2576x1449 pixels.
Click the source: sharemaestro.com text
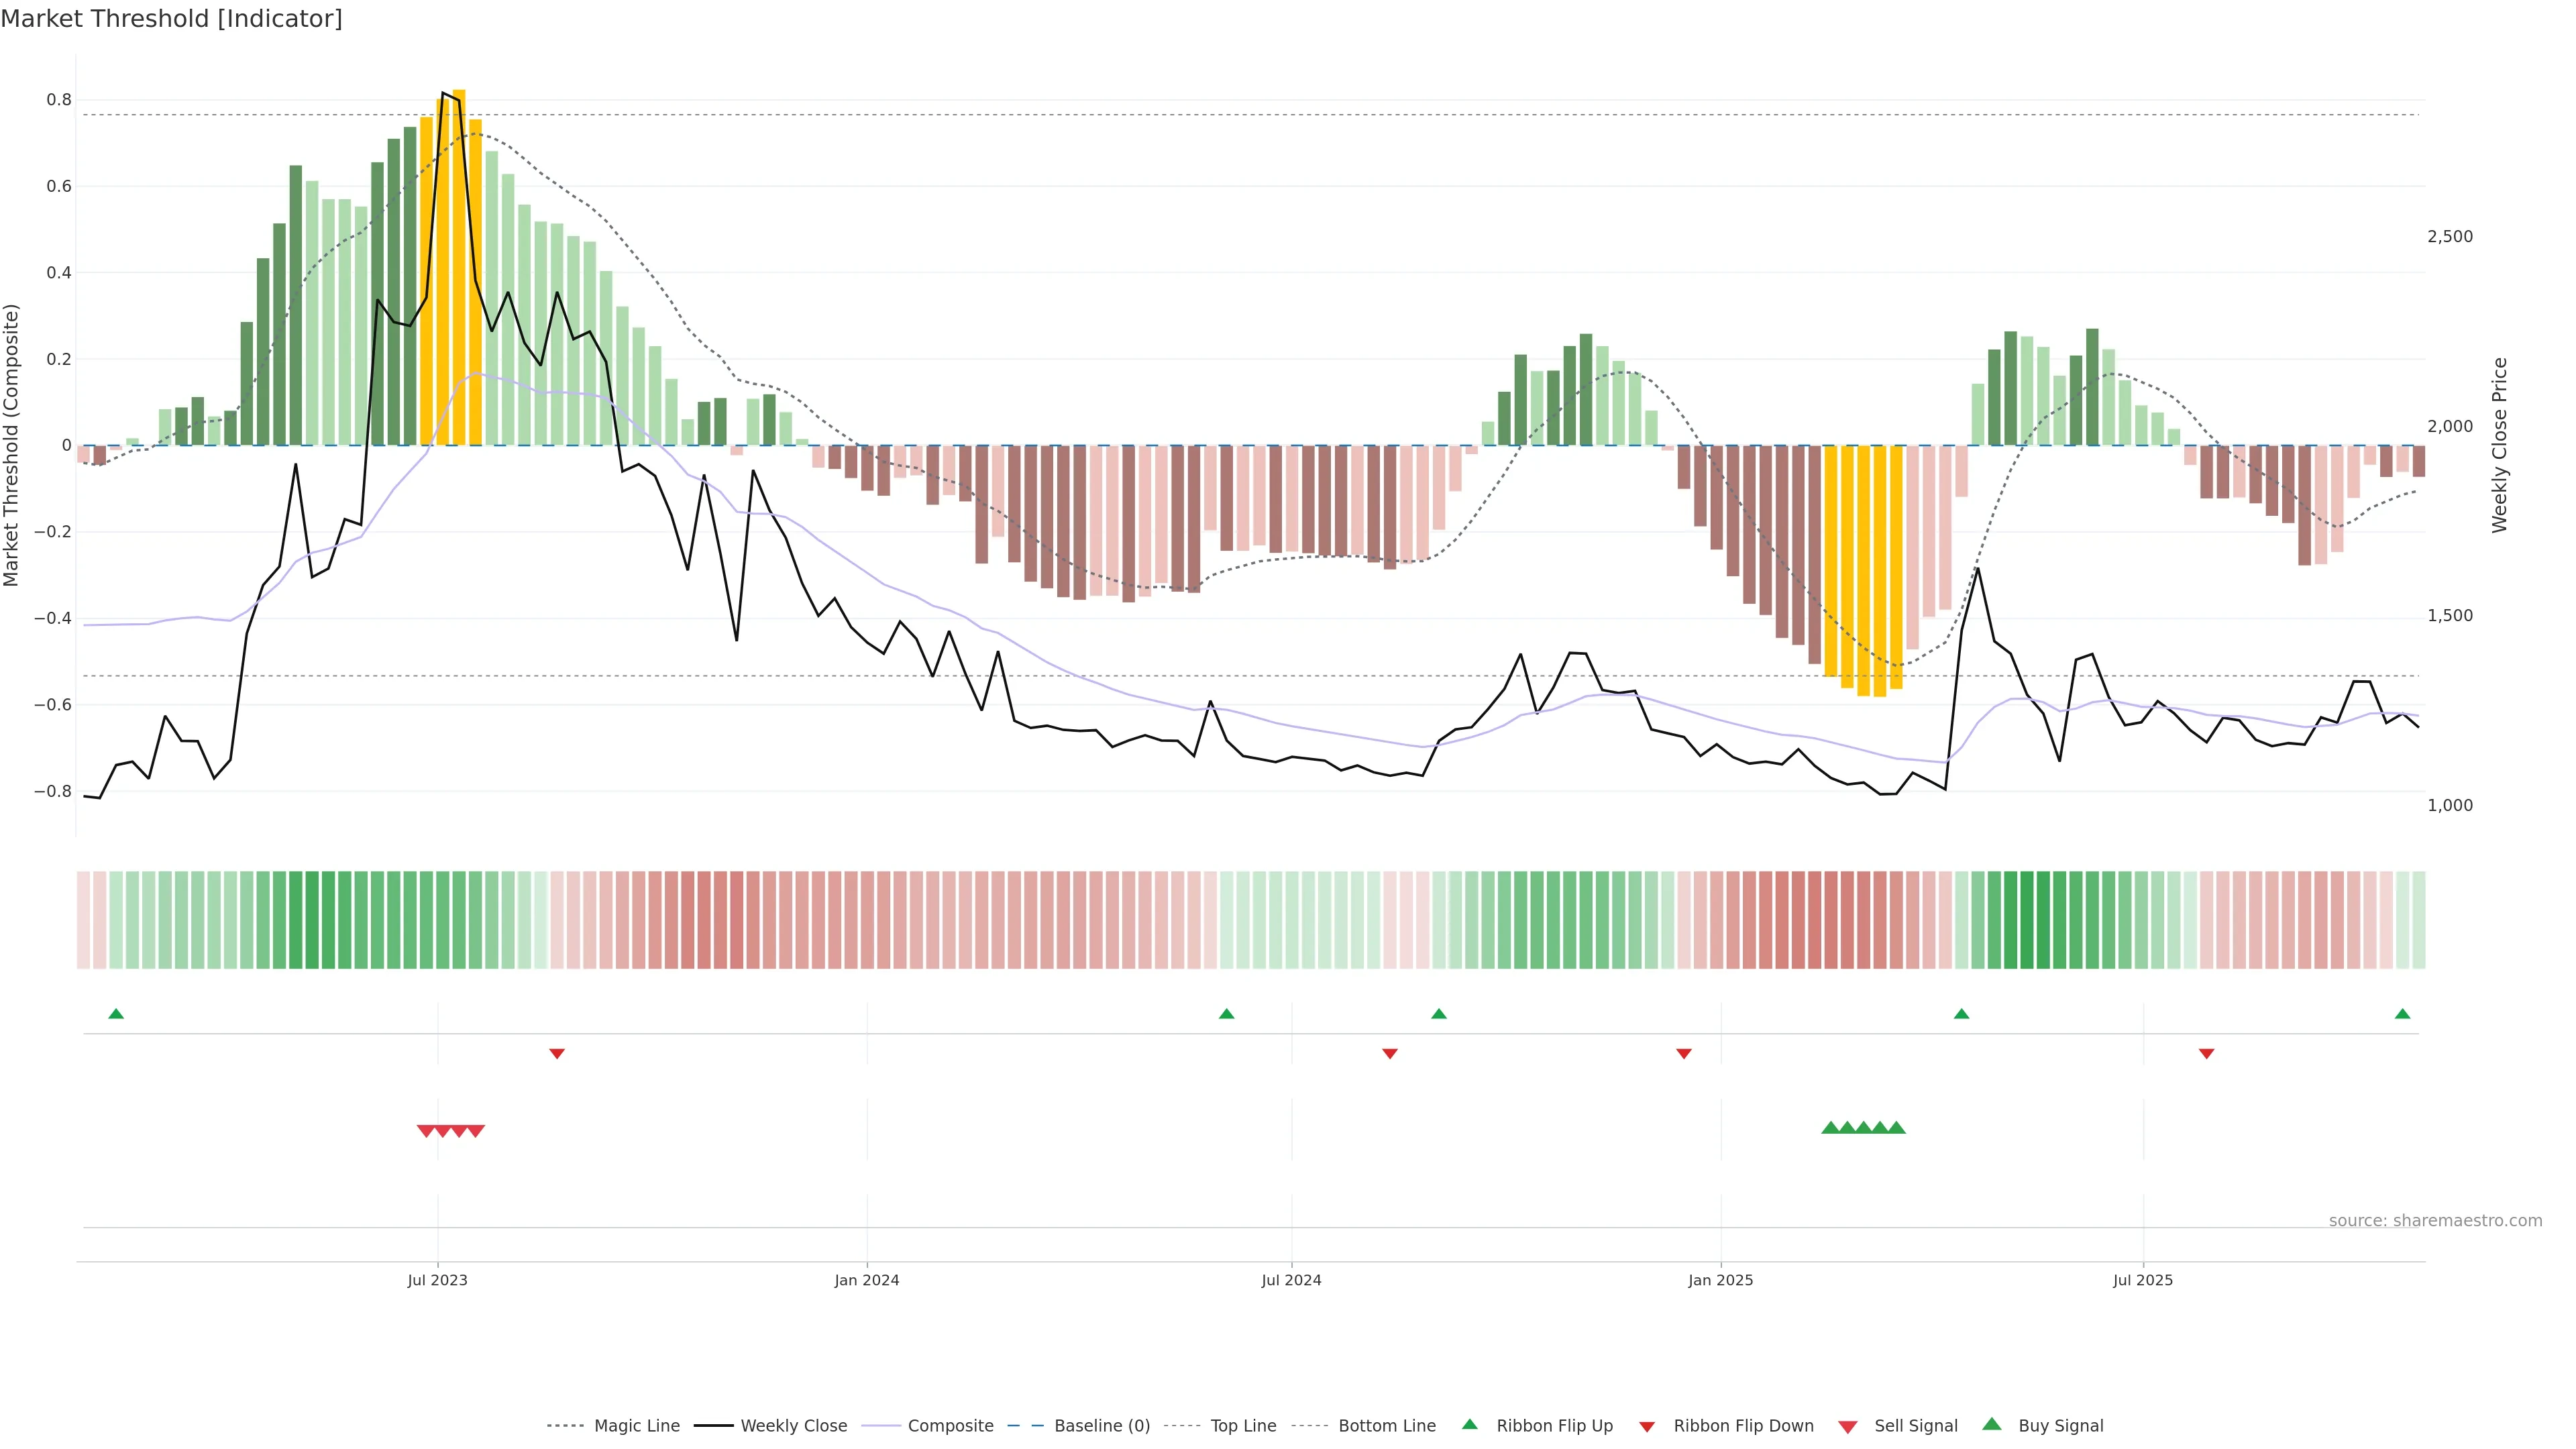(2435, 1221)
